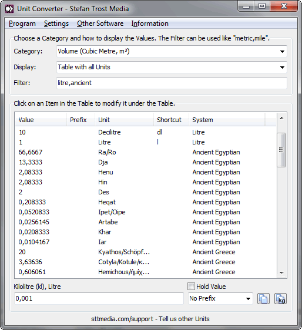Viewport: 302px width, 330px height.
Task: Sort by the System column header
Action: click(227, 120)
